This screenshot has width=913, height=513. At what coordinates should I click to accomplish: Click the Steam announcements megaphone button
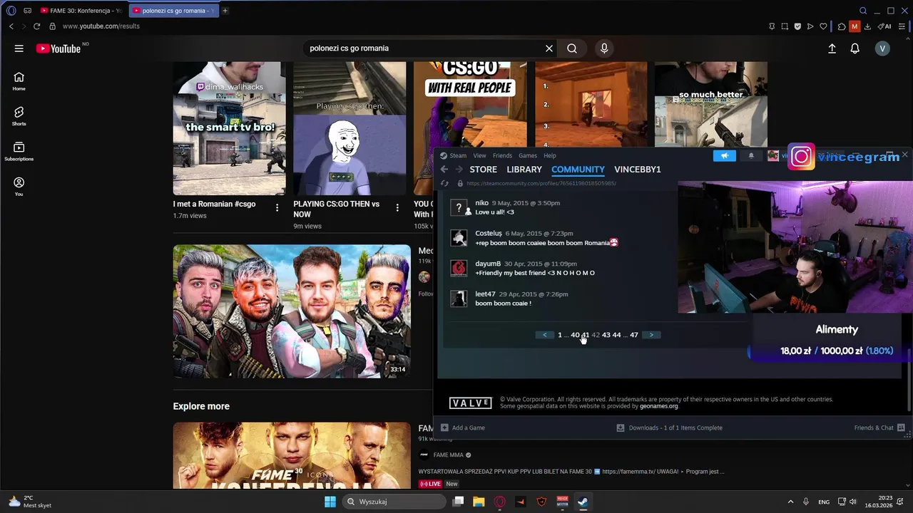click(x=724, y=156)
